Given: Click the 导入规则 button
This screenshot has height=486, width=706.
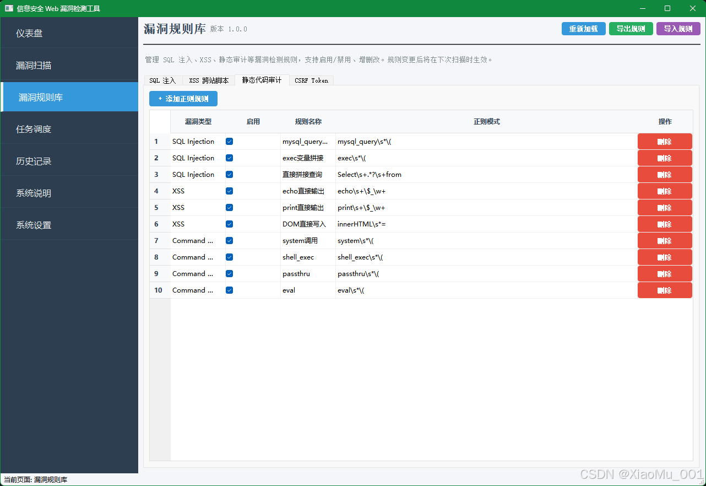Looking at the screenshot, I should 678,29.
